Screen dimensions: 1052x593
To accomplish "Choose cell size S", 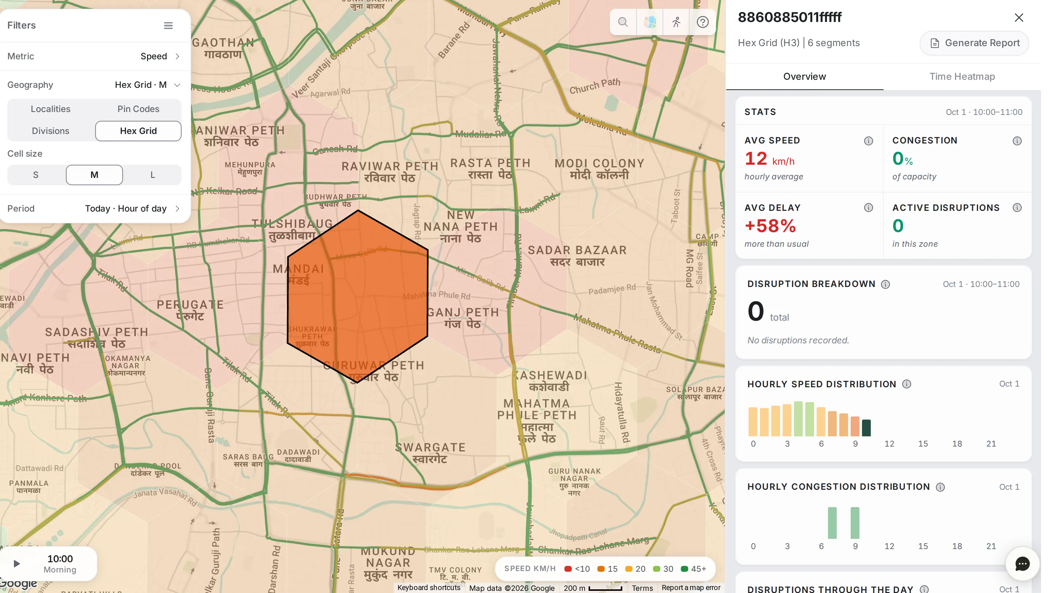I will (x=36, y=175).
